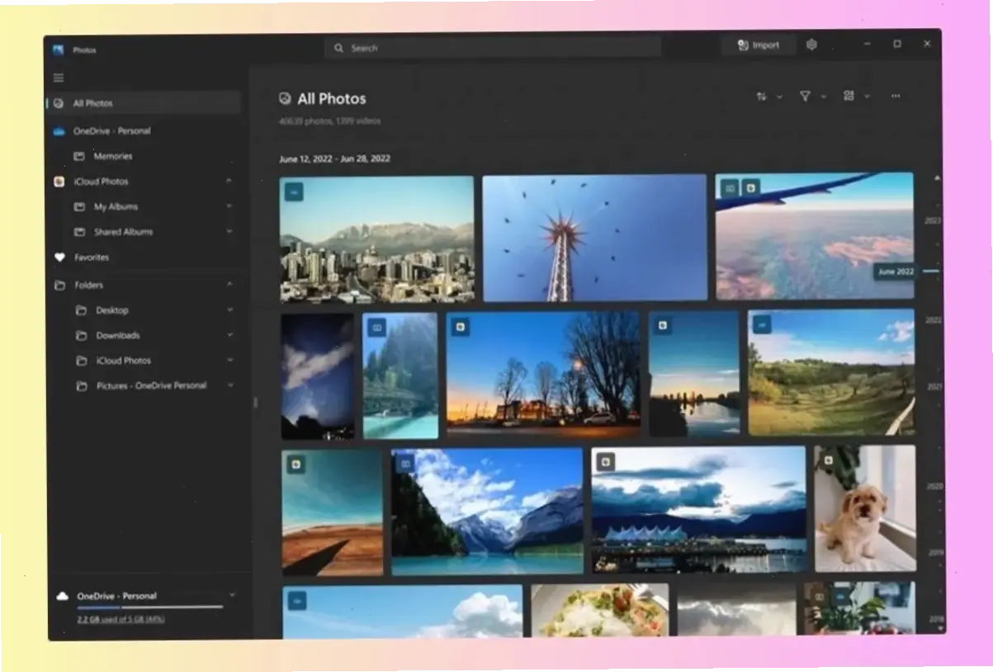This screenshot has height=672, width=993.
Task: Open the suspension bridge and pool photo
Action: click(400, 376)
